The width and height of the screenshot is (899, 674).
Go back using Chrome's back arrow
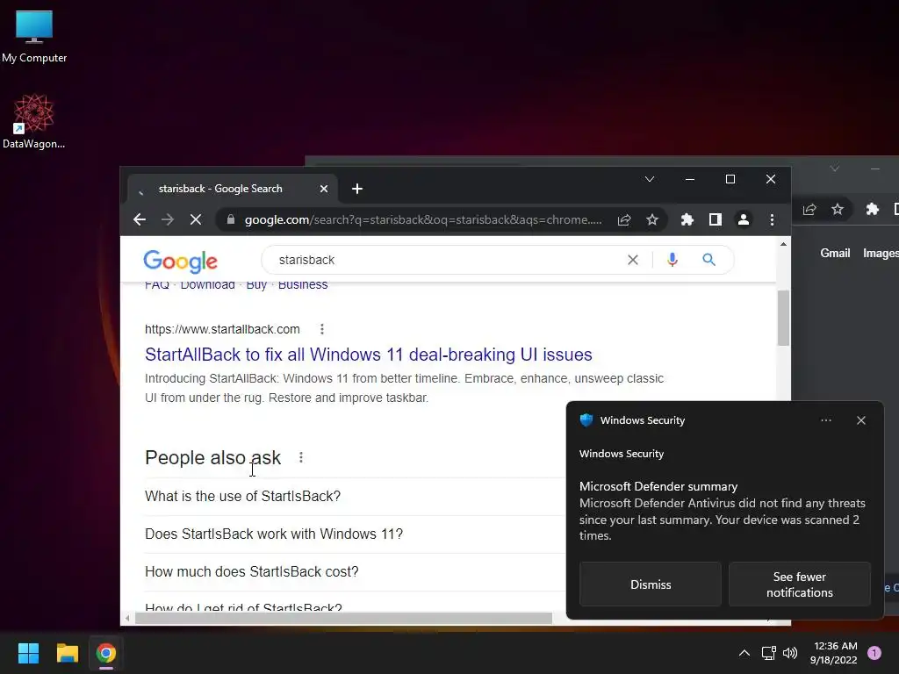[140, 219]
